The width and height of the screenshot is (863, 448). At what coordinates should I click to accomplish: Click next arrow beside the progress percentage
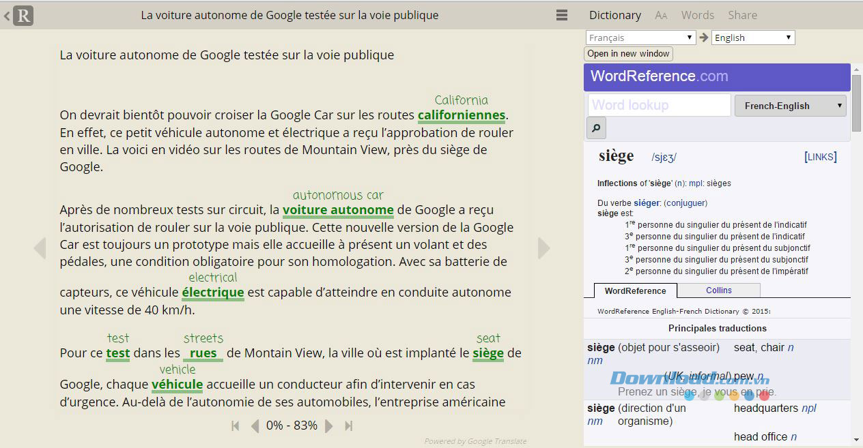pyautogui.click(x=329, y=426)
